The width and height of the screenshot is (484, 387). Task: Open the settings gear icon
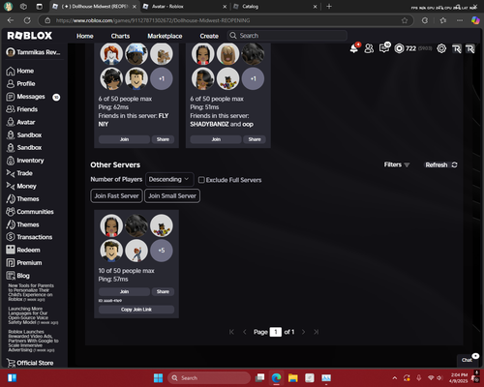pos(441,48)
